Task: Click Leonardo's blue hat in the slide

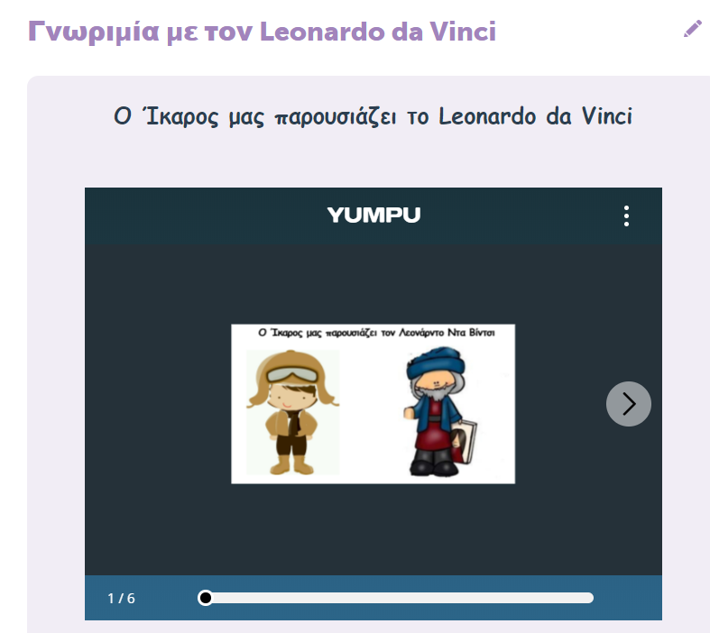Action: tap(436, 362)
